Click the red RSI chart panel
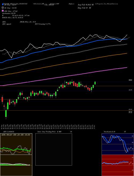This screenshot has height=176, width=134. (x=118, y=165)
